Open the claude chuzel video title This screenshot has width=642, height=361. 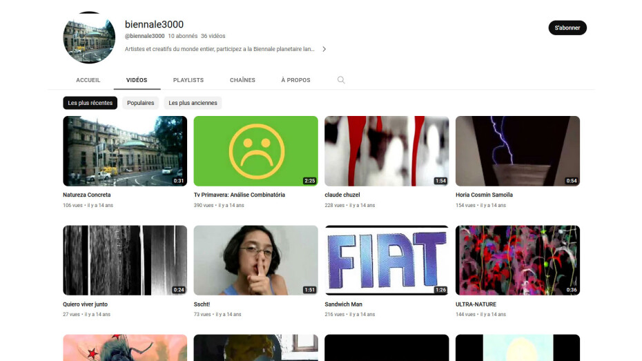tap(342, 195)
